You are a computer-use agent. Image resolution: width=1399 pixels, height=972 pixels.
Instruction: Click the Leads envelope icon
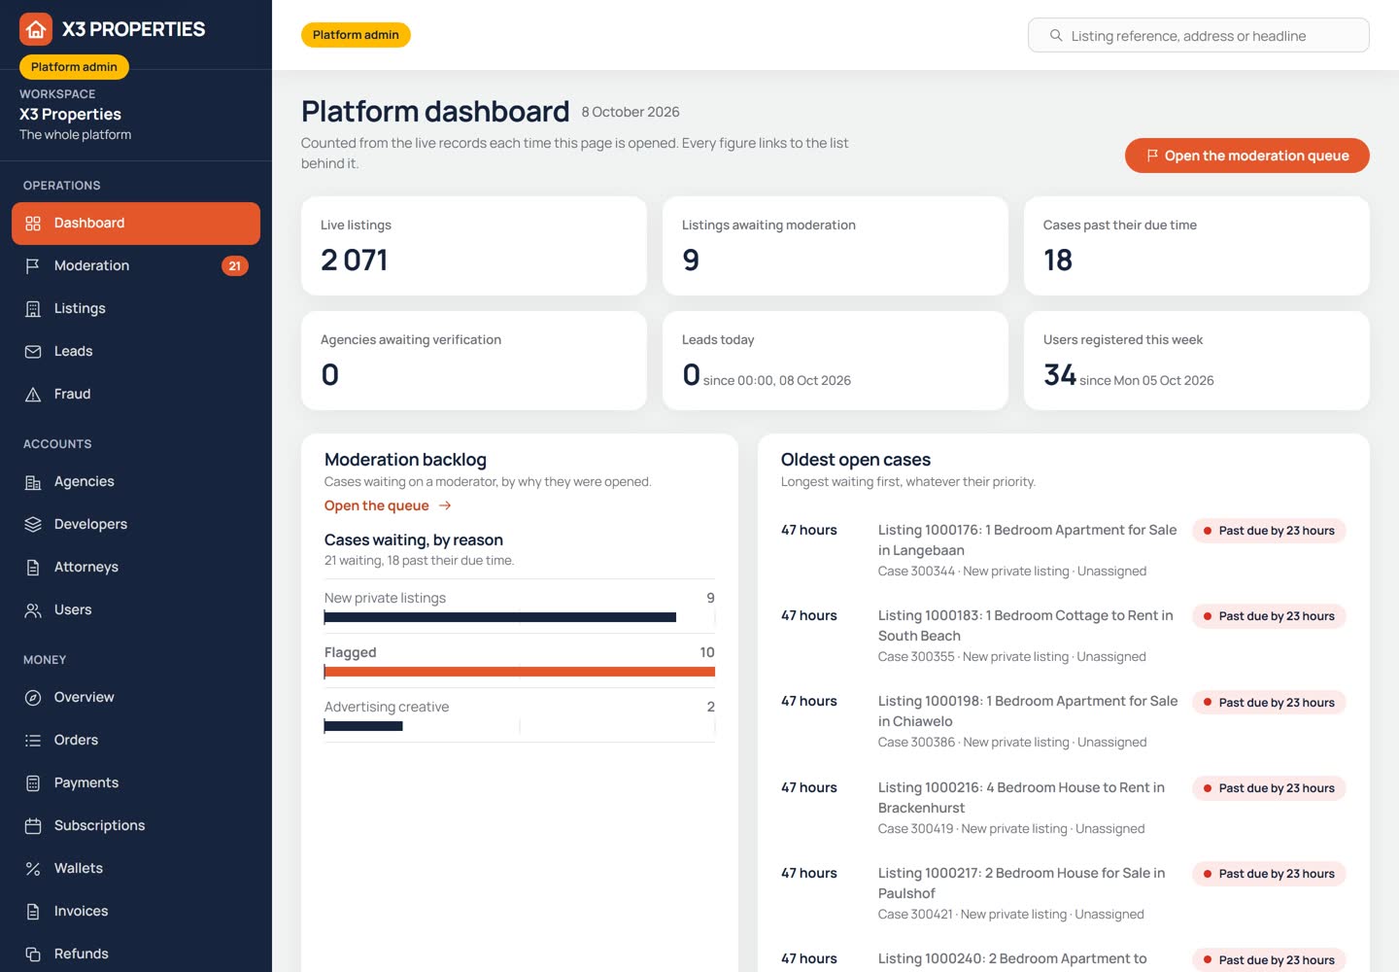33,352
